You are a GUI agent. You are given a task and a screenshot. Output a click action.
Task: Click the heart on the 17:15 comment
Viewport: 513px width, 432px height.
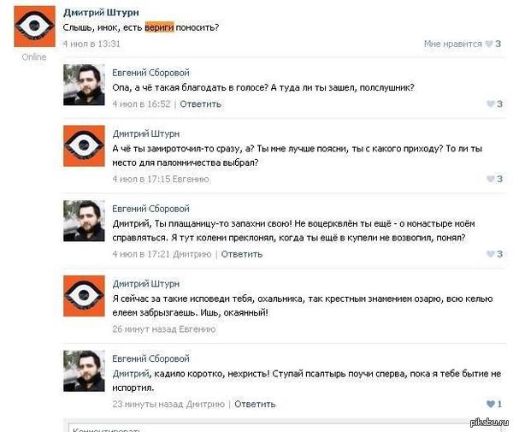(x=488, y=179)
